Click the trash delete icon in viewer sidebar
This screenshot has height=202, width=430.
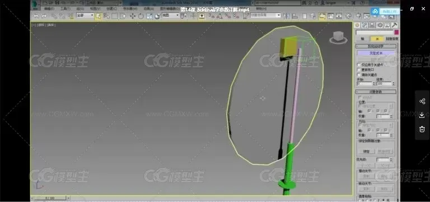(422, 129)
